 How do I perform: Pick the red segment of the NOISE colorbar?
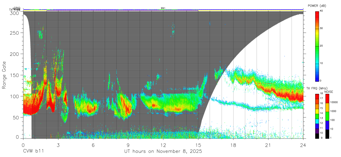click(327, 99)
